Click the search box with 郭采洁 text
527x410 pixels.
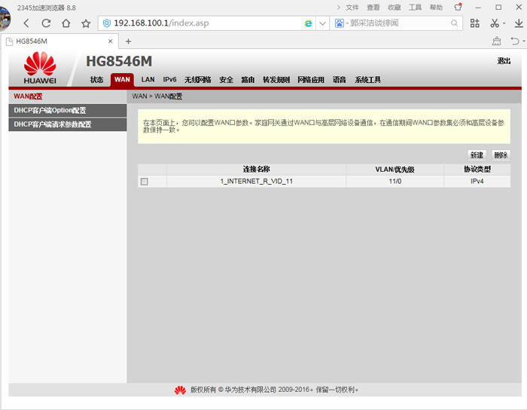click(398, 23)
